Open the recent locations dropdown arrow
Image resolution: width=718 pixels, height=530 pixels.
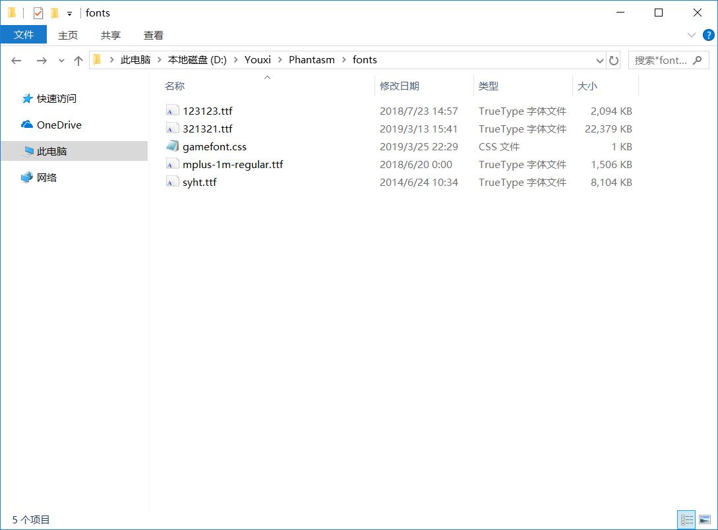pos(61,61)
